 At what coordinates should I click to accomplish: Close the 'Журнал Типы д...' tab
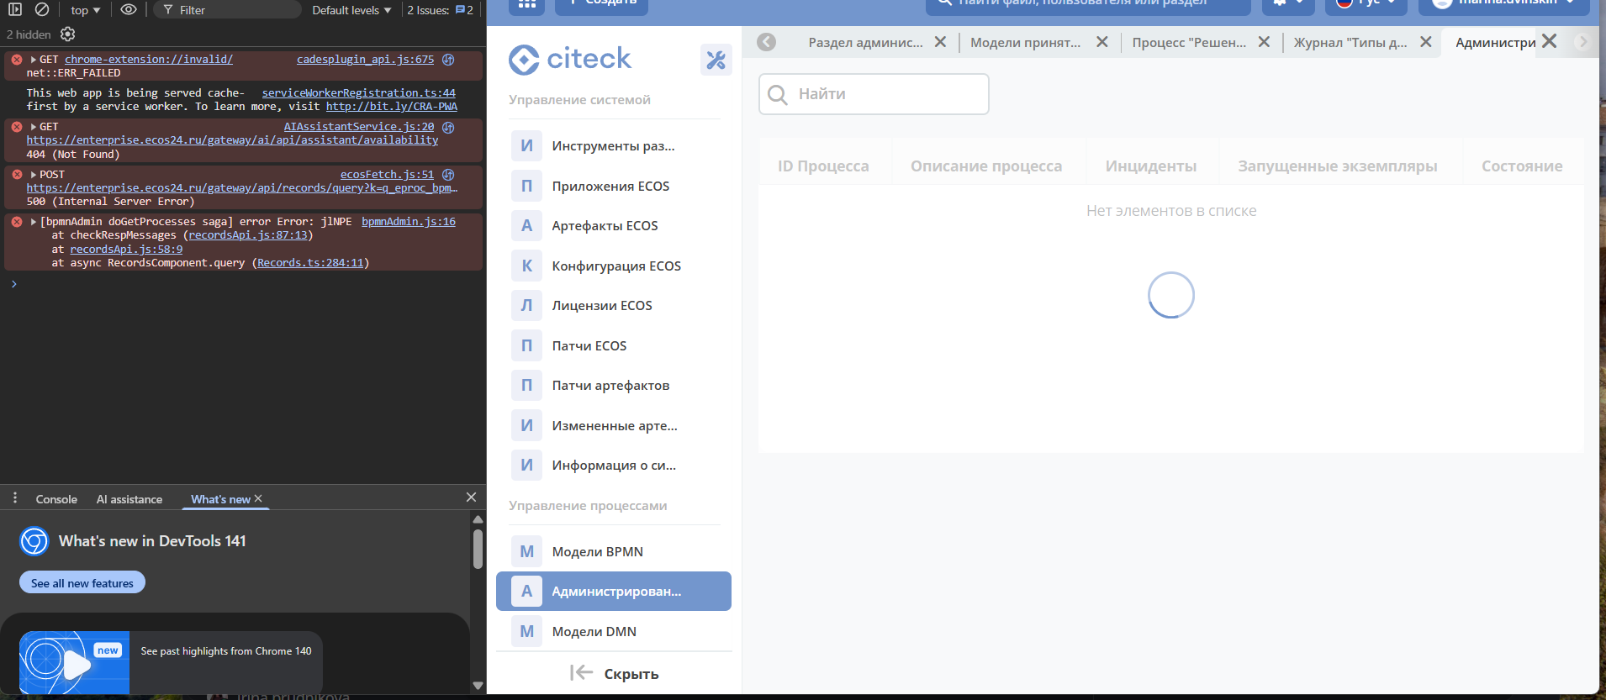[x=1425, y=42]
